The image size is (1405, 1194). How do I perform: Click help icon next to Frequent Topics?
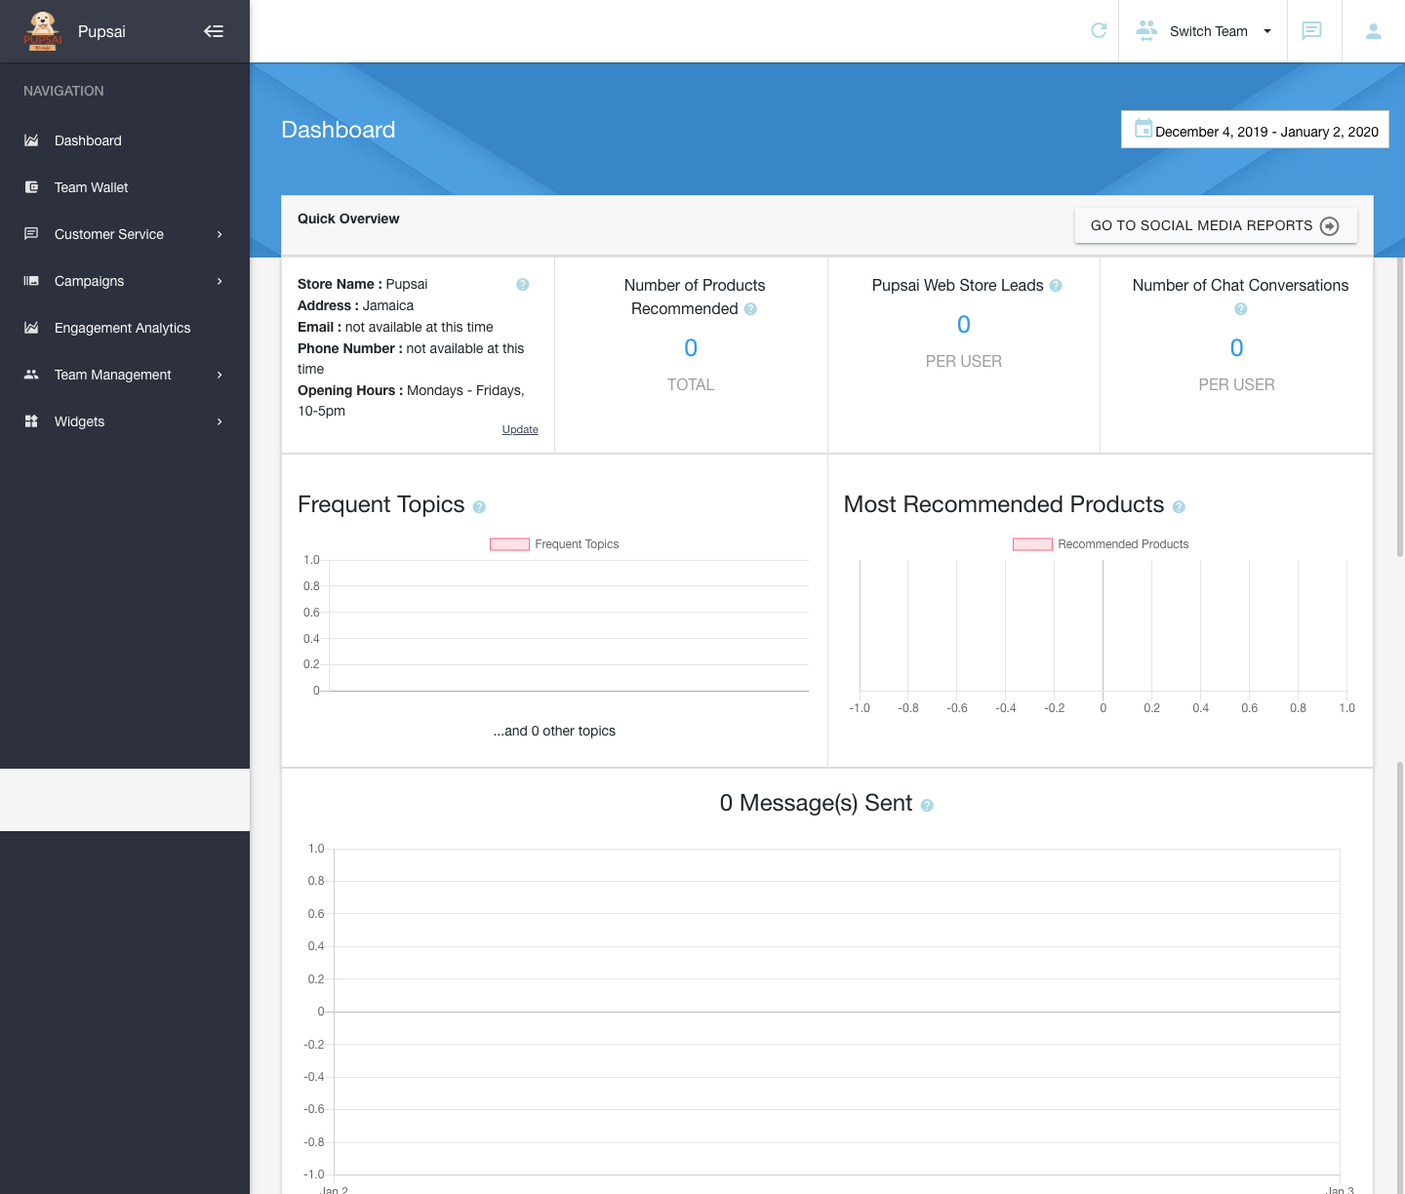(x=479, y=507)
